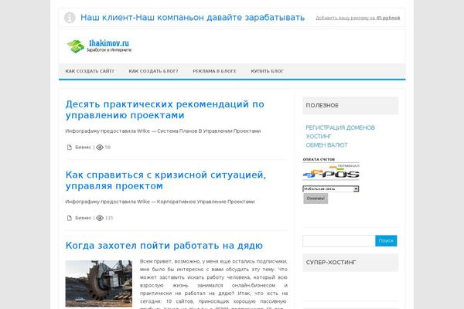Open the 'Мобильная связь' payment dropdown

pyautogui.click(x=331, y=188)
